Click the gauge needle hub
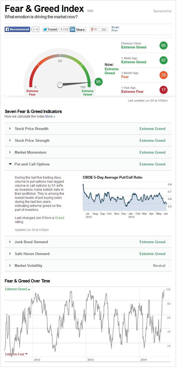Screen dimensions: 177x368 pos(60,85)
